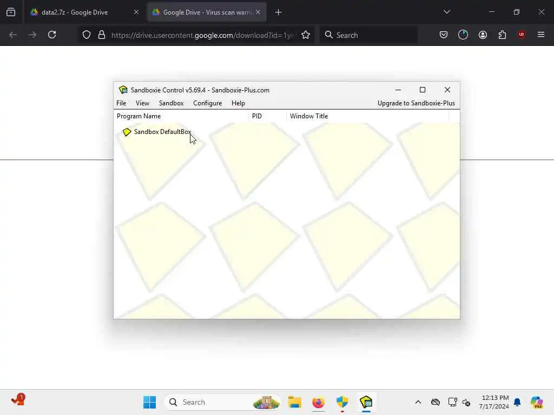Close the Sandboxie Control window
The image size is (554, 415).
(x=447, y=90)
